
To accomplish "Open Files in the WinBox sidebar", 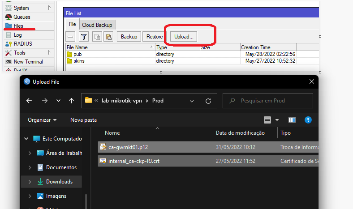I will coord(29,26).
